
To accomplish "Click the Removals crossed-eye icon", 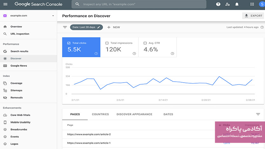I will click(x=5, y=98).
